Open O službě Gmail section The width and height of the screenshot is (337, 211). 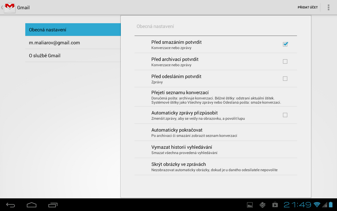click(73, 55)
